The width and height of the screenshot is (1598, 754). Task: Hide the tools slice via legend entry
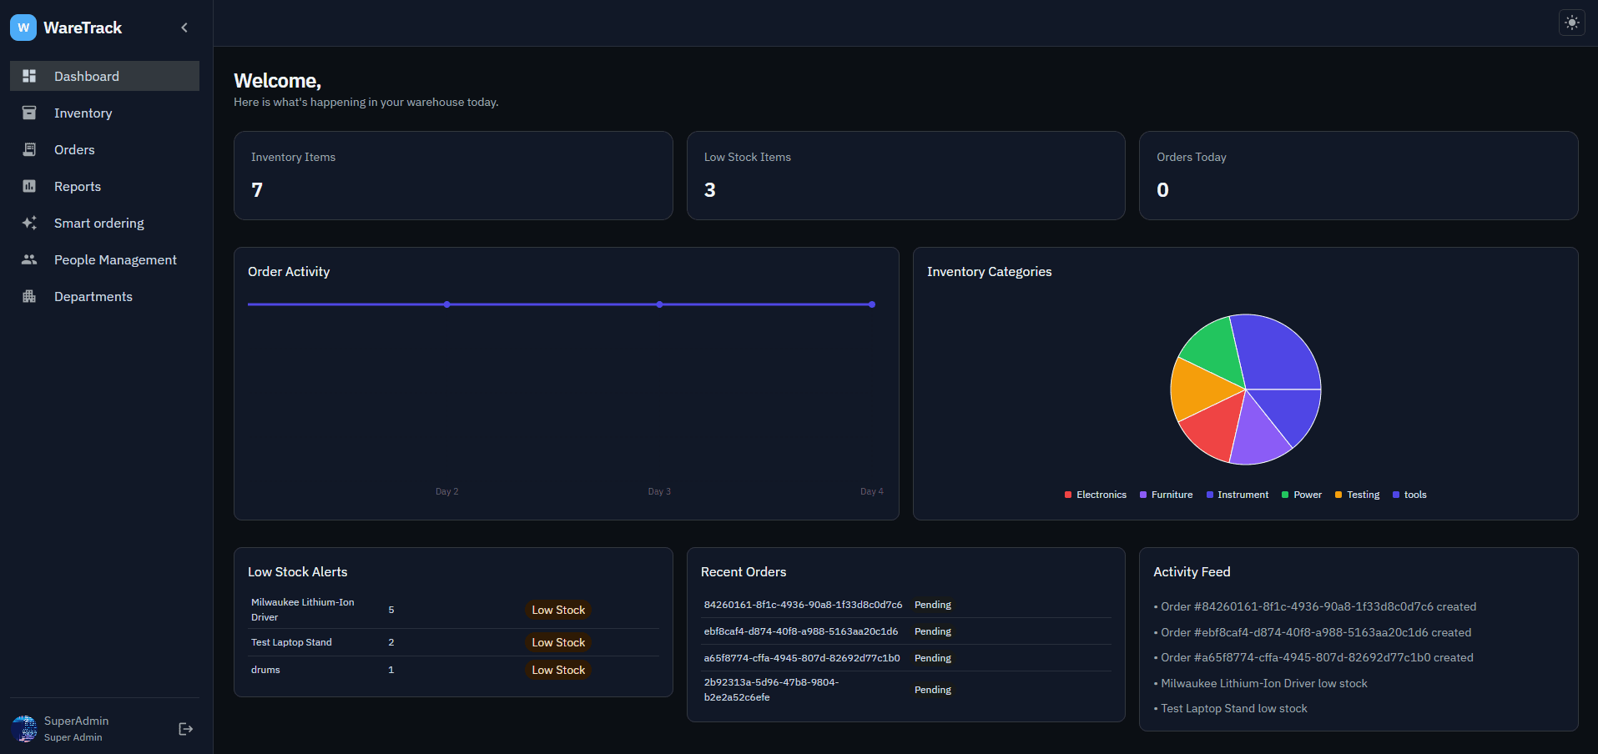(x=1409, y=495)
